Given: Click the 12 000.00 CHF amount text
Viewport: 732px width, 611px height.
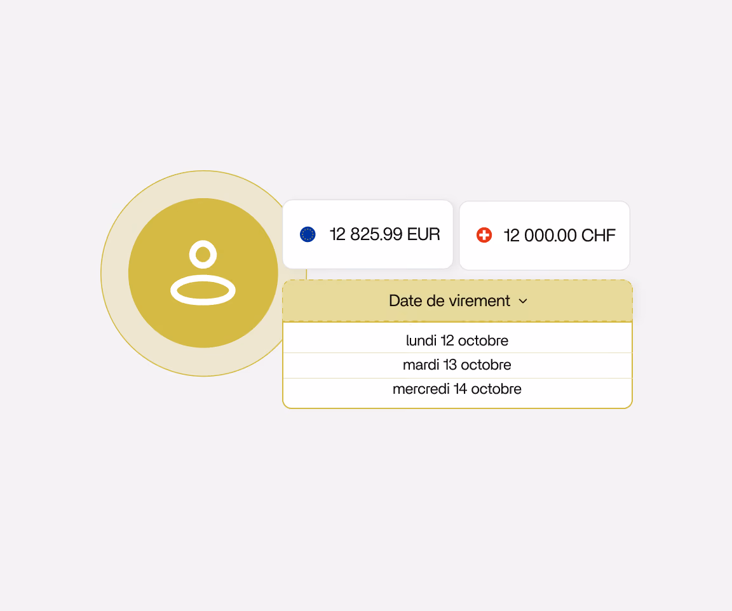Looking at the screenshot, I should point(560,235).
